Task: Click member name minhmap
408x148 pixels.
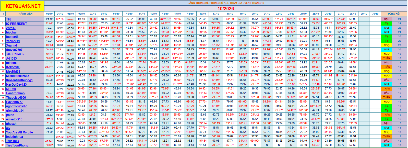Action: [x=13, y=63]
